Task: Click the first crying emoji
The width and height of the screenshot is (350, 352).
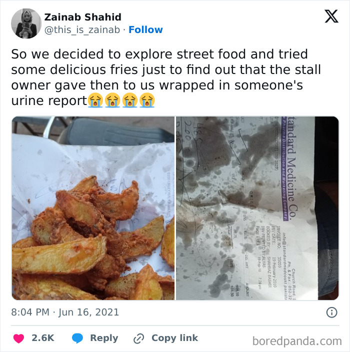Action: (x=95, y=100)
